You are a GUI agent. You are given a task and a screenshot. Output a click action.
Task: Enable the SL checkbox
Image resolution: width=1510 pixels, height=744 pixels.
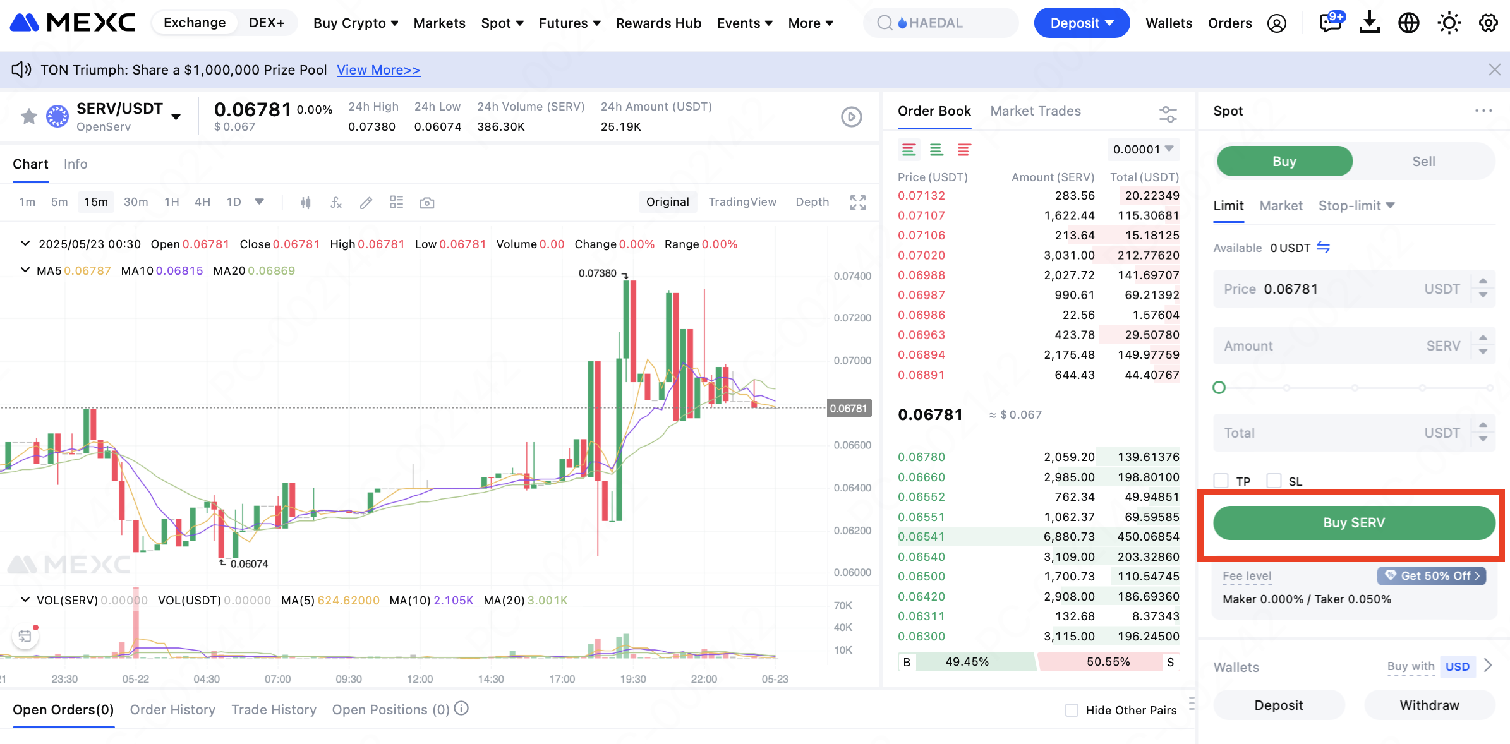(x=1274, y=481)
